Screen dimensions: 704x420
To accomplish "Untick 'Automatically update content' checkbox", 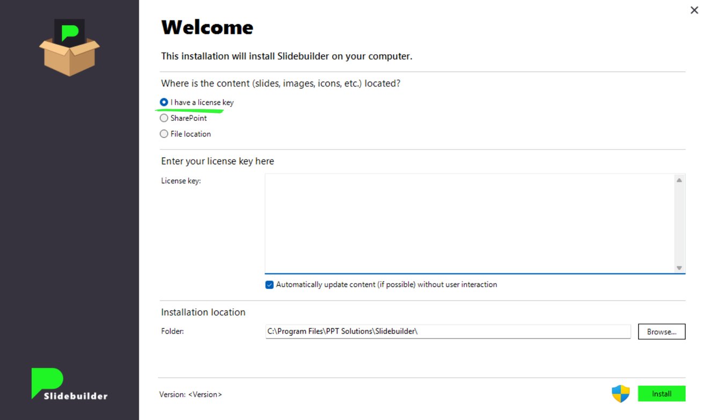I will [x=270, y=285].
